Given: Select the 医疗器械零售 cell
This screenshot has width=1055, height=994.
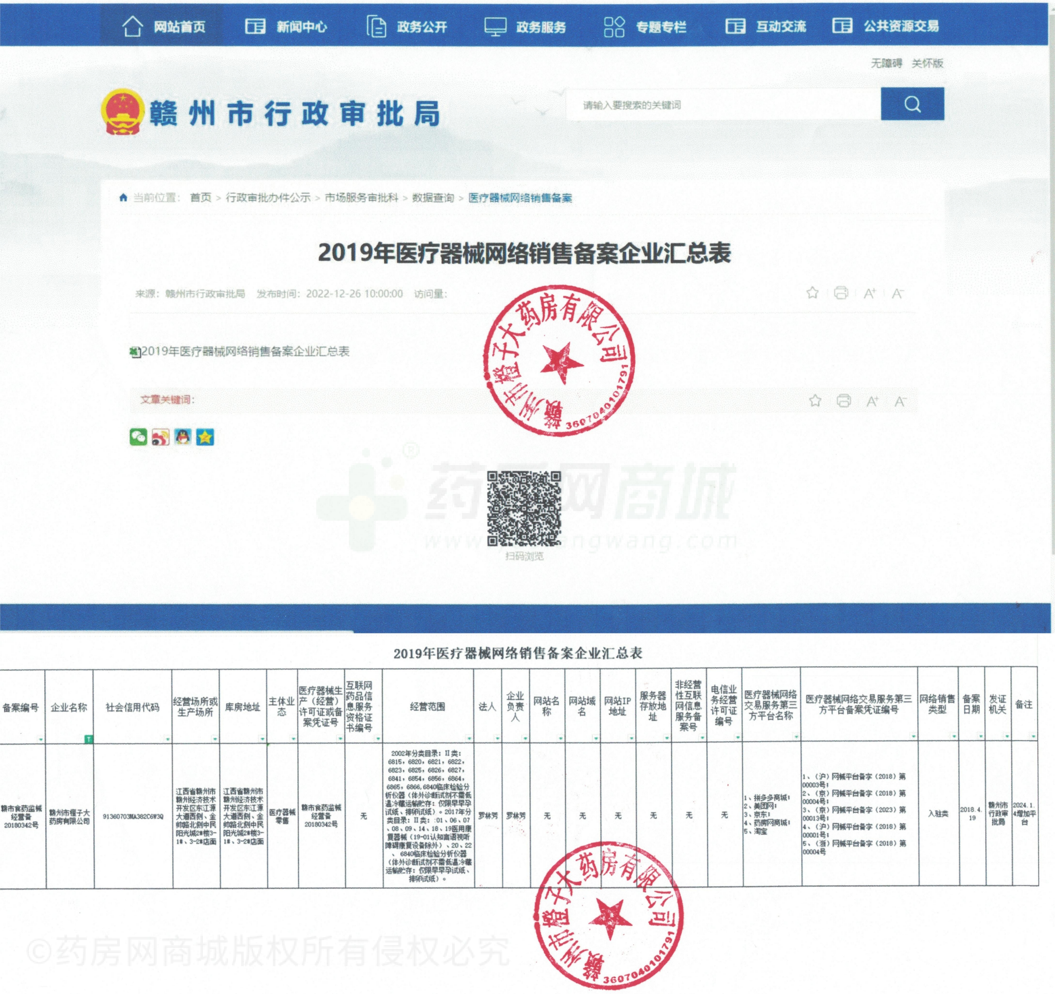Looking at the screenshot, I should [282, 816].
